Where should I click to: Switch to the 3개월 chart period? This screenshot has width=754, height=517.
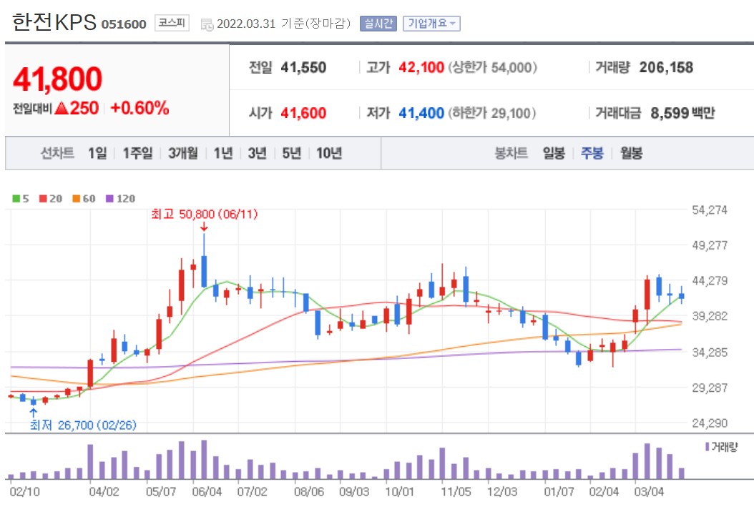(x=182, y=153)
